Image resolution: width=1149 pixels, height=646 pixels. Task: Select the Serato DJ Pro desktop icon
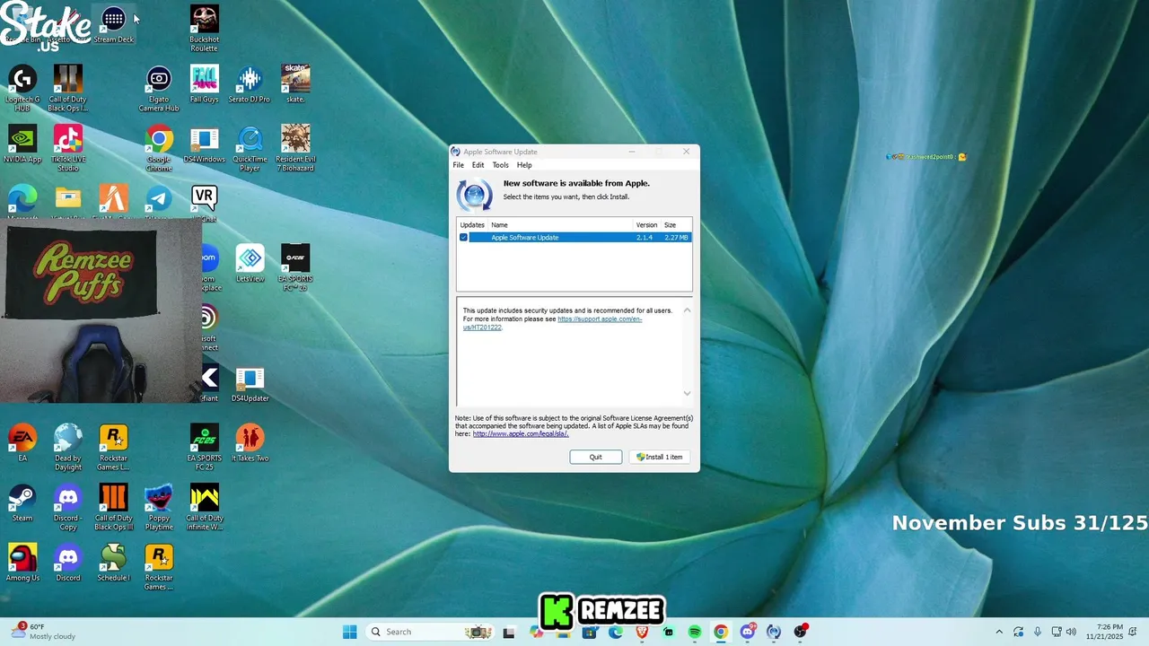pyautogui.click(x=250, y=83)
